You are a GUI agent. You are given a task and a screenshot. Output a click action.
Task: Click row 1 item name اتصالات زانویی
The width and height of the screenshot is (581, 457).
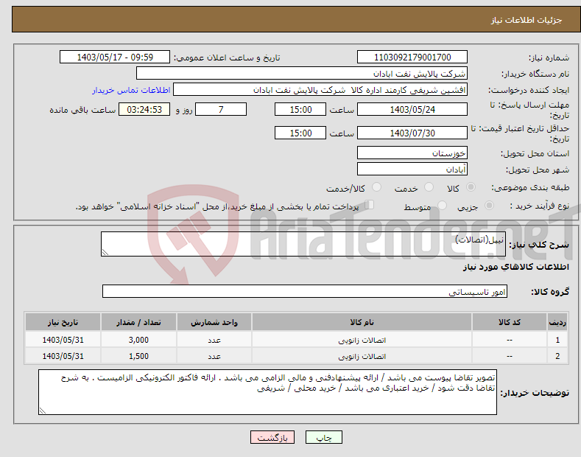[362, 340]
